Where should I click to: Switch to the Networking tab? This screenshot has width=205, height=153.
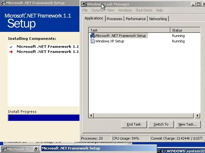click(158, 19)
